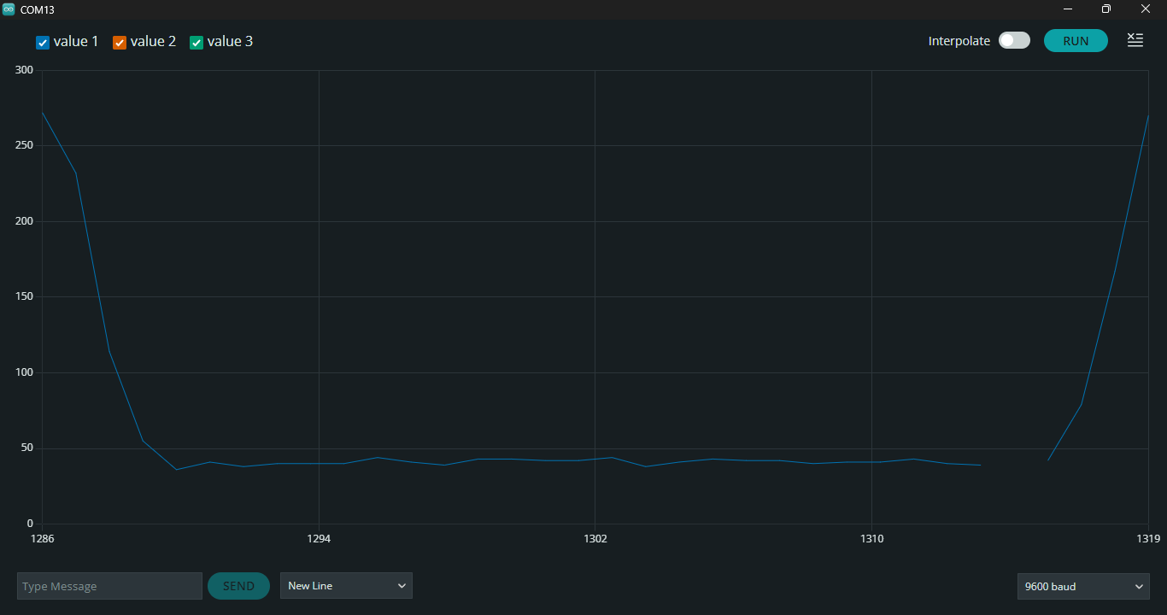Enable the Interpolate switch
Screen dimensions: 1167x615
[x=1014, y=40]
